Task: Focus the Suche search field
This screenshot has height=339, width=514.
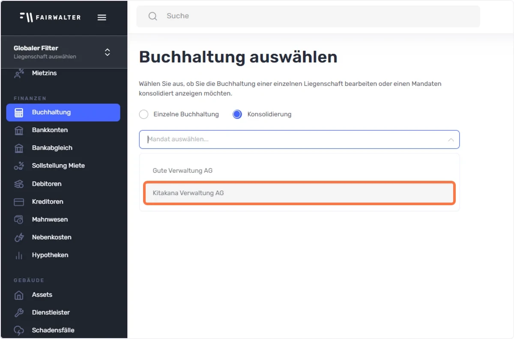Action: coord(308,16)
